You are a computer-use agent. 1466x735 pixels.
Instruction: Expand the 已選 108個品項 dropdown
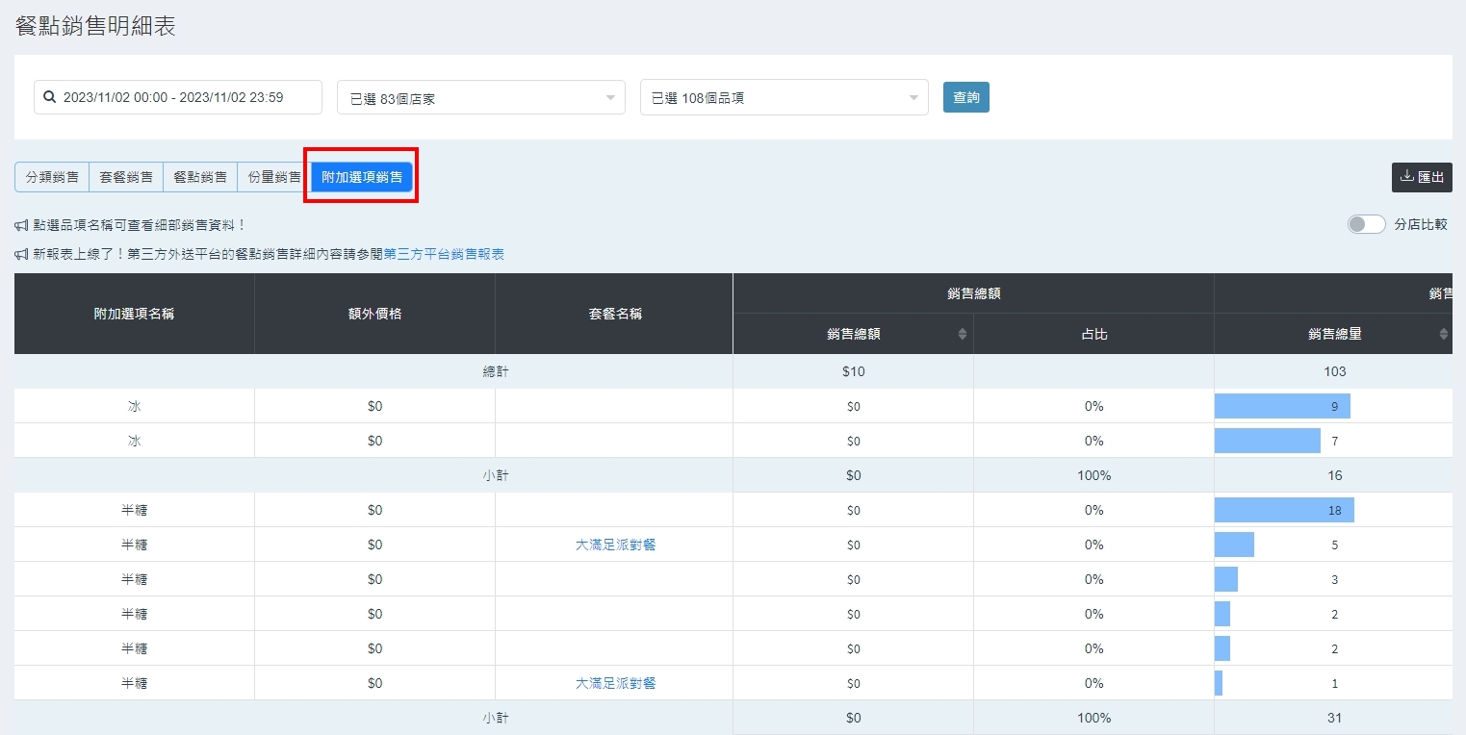(x=784, y=97)
